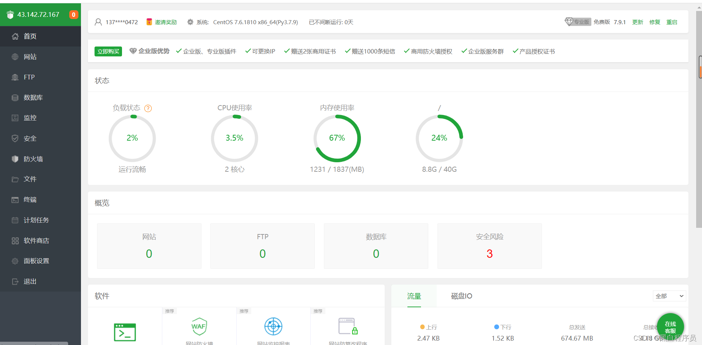Click the 赠送2张商用证书 advantage text
This screenshot has width=702, height=345.
pos(313,51)
